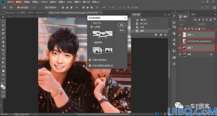
Task: Click align left edges icon
Action: click(x=63, y=7)
